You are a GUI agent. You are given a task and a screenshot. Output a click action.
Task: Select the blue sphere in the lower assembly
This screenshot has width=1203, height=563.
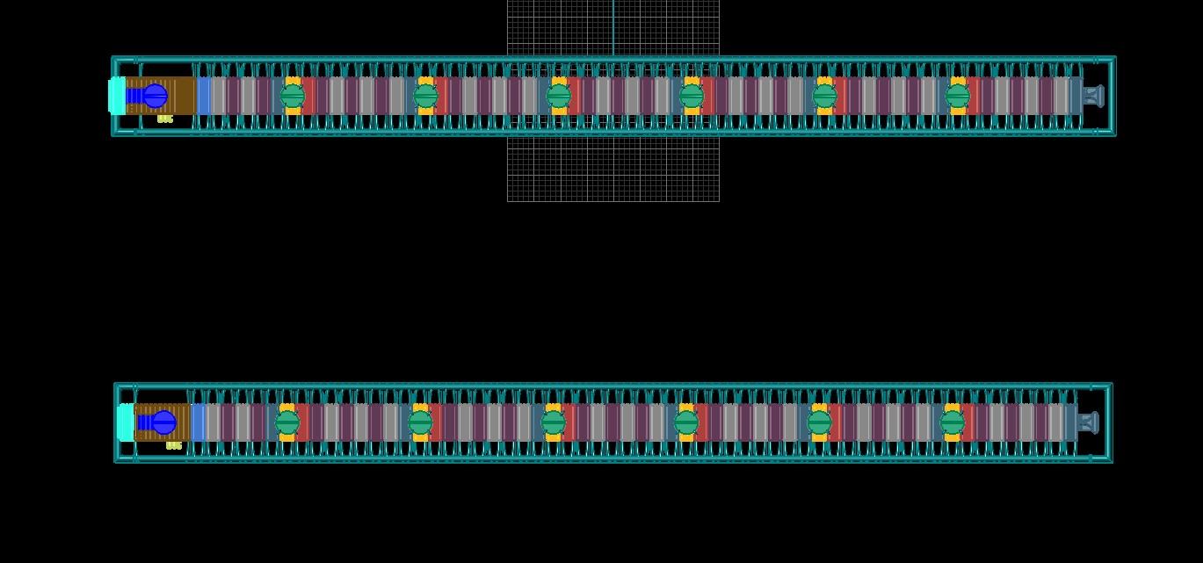164,422
